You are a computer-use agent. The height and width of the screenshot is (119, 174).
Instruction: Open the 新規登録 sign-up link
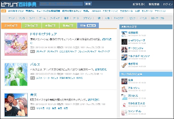pyautogui.click(x=154, y=4)
